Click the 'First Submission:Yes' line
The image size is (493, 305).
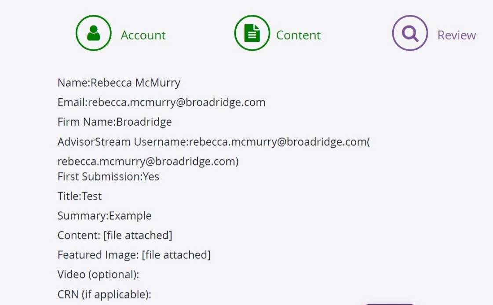(x=108, y=177)
